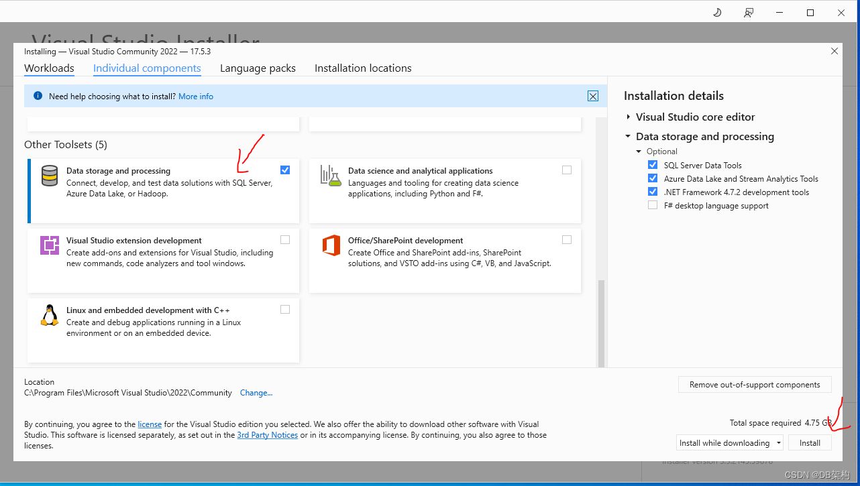Open the Installation locations tab
Viewport: 860px width, 486px height.
click(363, 68)
